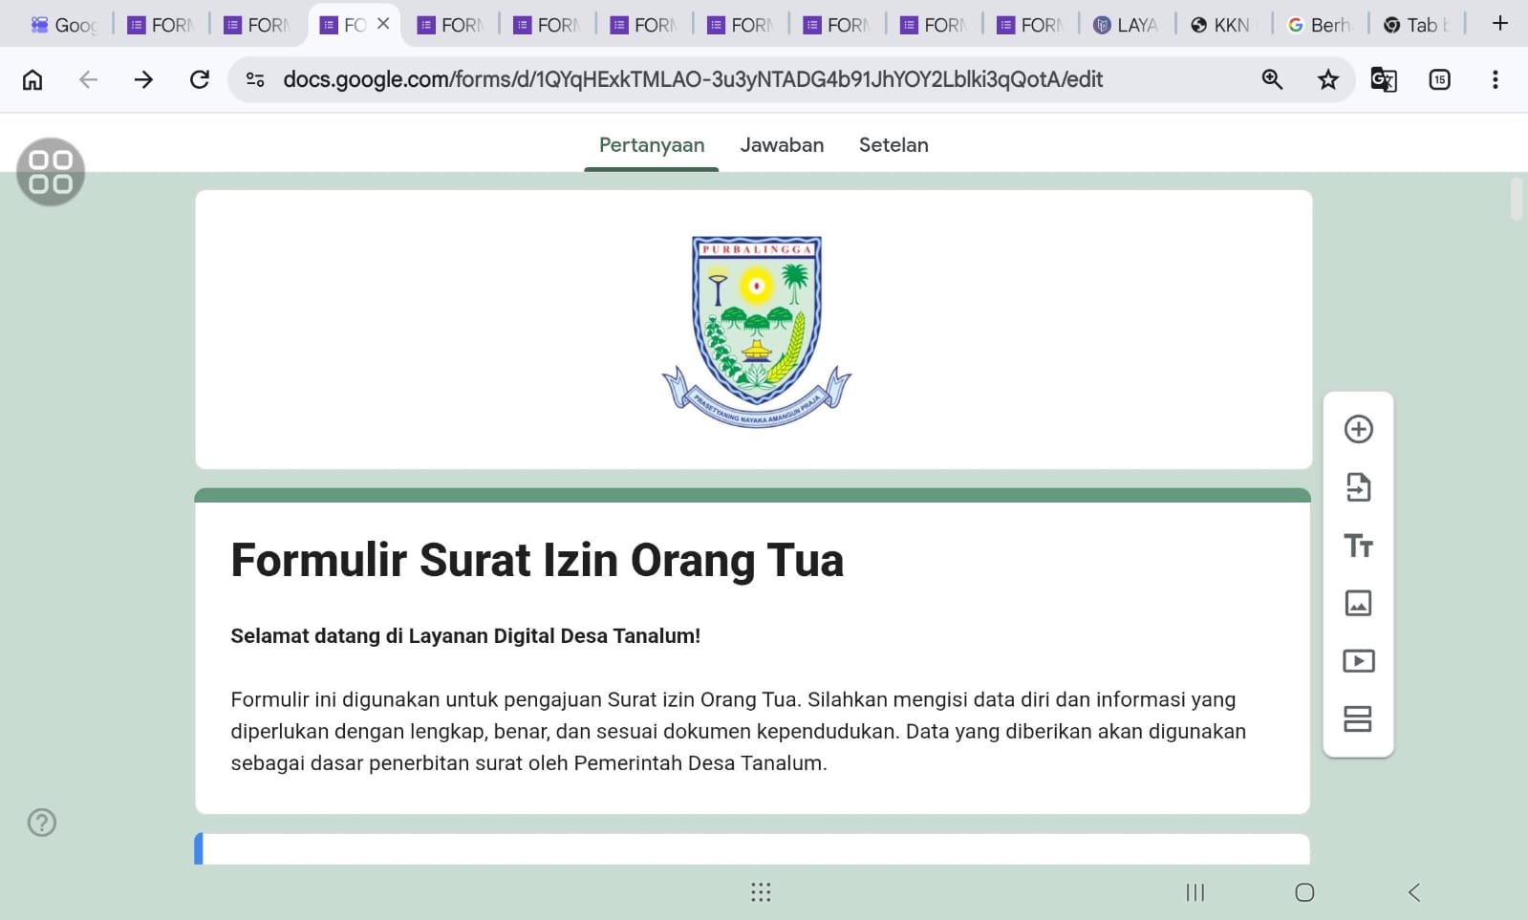Viewport: 1528px width, 920px height.
Task: Switch to the KKN browser tab
Action: click(x=1223, y=25)
